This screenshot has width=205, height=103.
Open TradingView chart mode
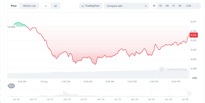click(90, 6)
